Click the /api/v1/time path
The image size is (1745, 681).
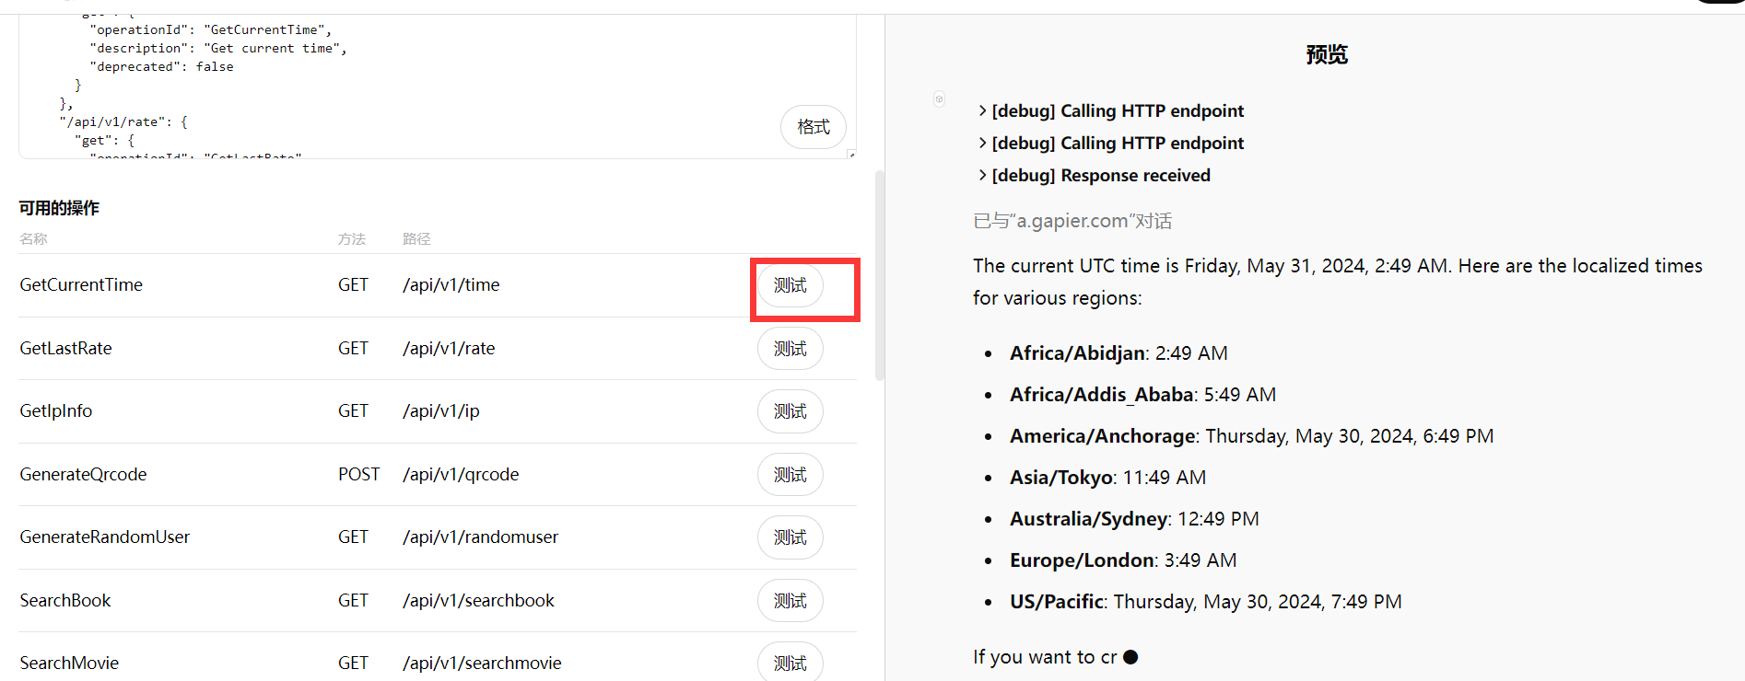tap(451, 285)
